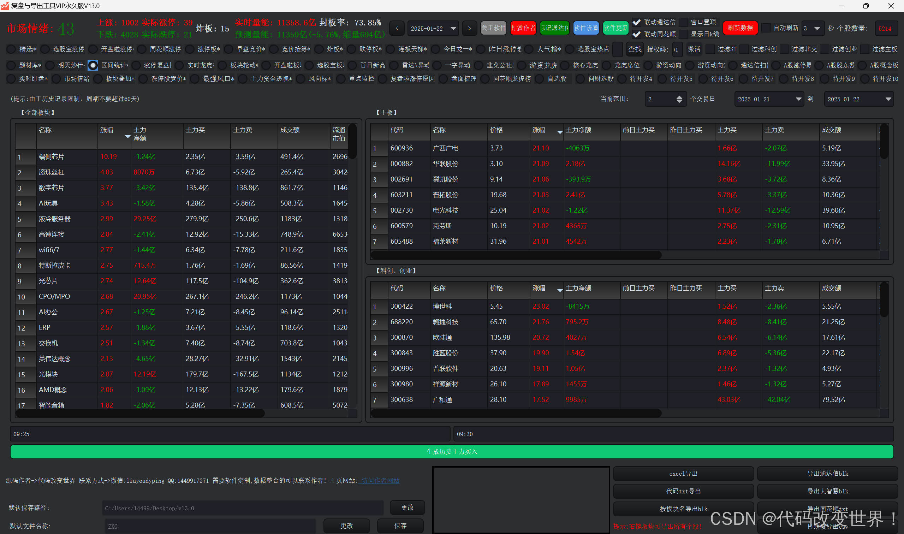Click the green 软件更新 button
The height and width of the screenshot is (534, 904).
pyautogui.click(x=615, y=28)
